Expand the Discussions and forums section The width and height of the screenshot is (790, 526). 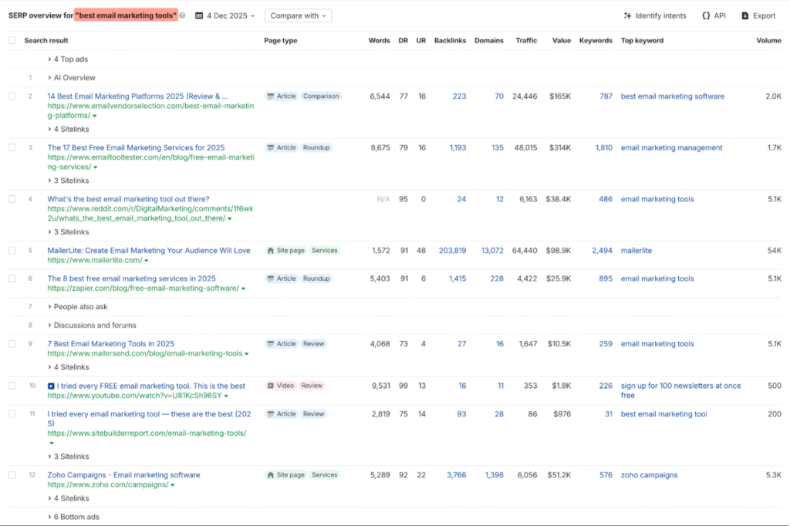97,325
